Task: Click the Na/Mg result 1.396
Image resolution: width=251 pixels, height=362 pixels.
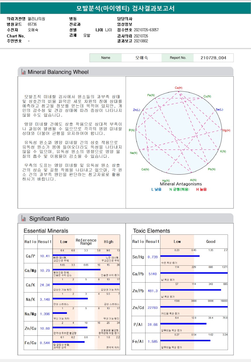Action: click(45, 314)
